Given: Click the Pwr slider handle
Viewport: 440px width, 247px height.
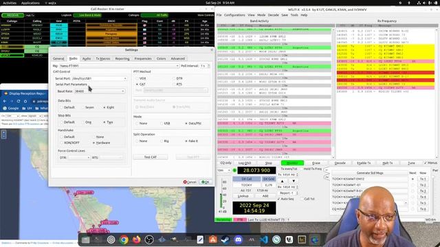Looking at the screenshot, I should (433, 177).
